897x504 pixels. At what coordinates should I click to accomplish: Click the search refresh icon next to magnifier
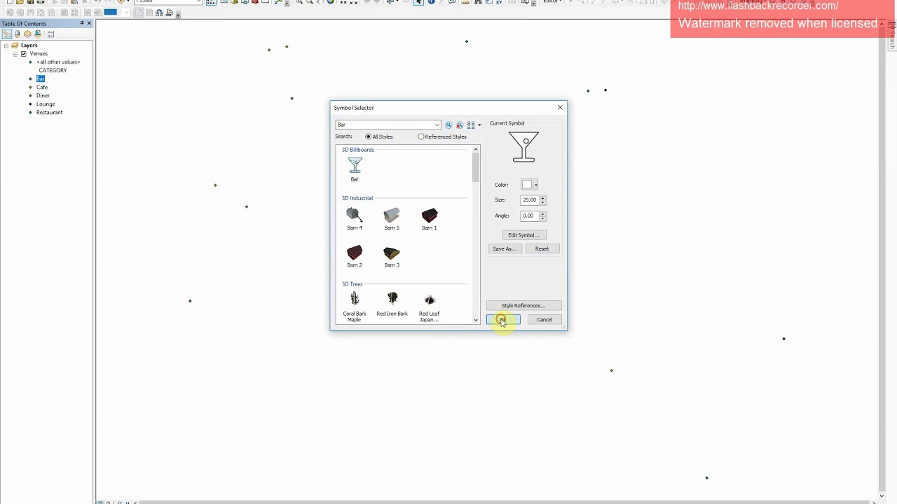click(460, 125)
